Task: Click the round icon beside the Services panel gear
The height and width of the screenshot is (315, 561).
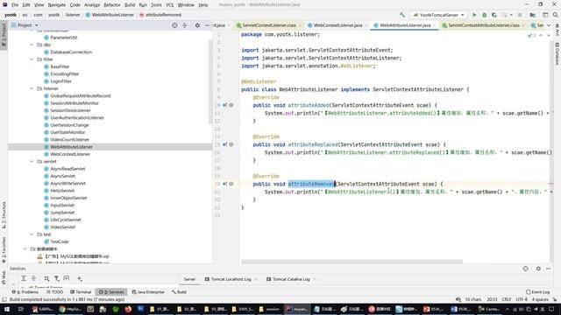Action: (525, 269)
